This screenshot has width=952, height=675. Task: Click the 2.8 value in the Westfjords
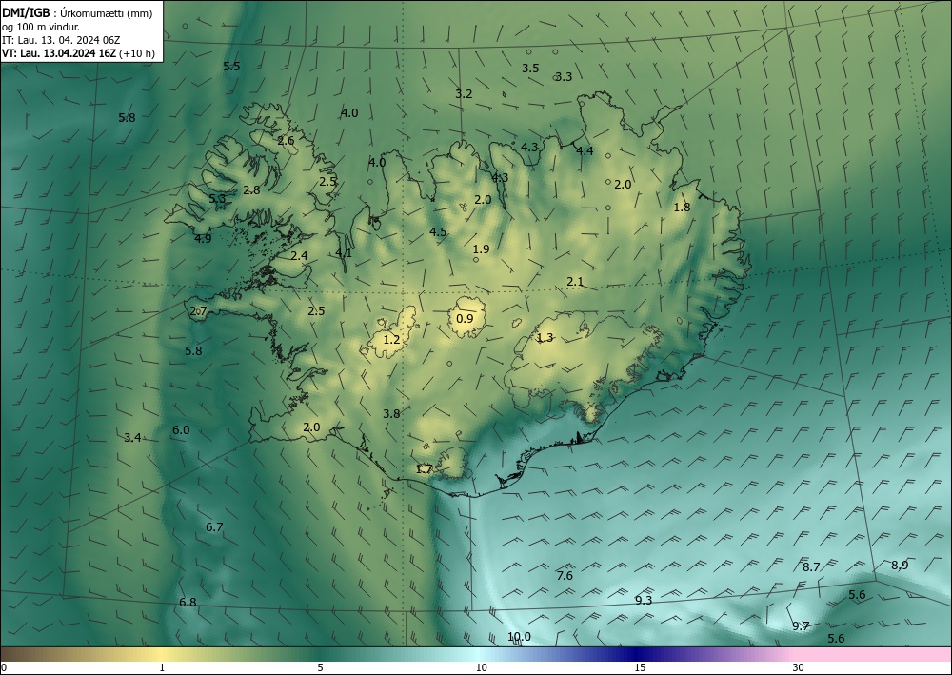click(251, 190)
